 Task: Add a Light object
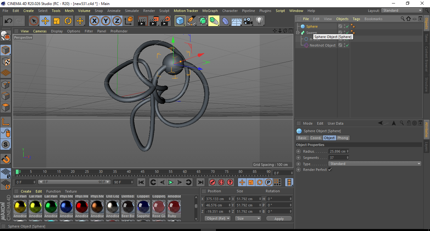point(259,21)
